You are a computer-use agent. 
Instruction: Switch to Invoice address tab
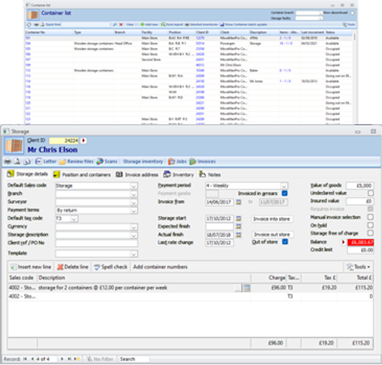tap(137, 175)
